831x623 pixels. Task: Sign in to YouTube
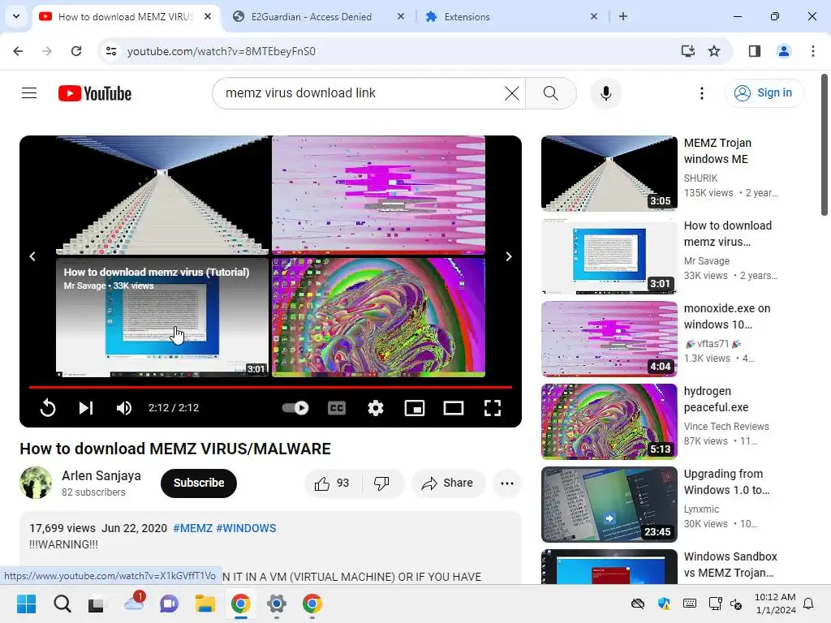(x=764, y=93)
